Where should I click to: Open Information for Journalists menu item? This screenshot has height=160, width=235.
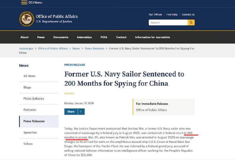point(152,37)
